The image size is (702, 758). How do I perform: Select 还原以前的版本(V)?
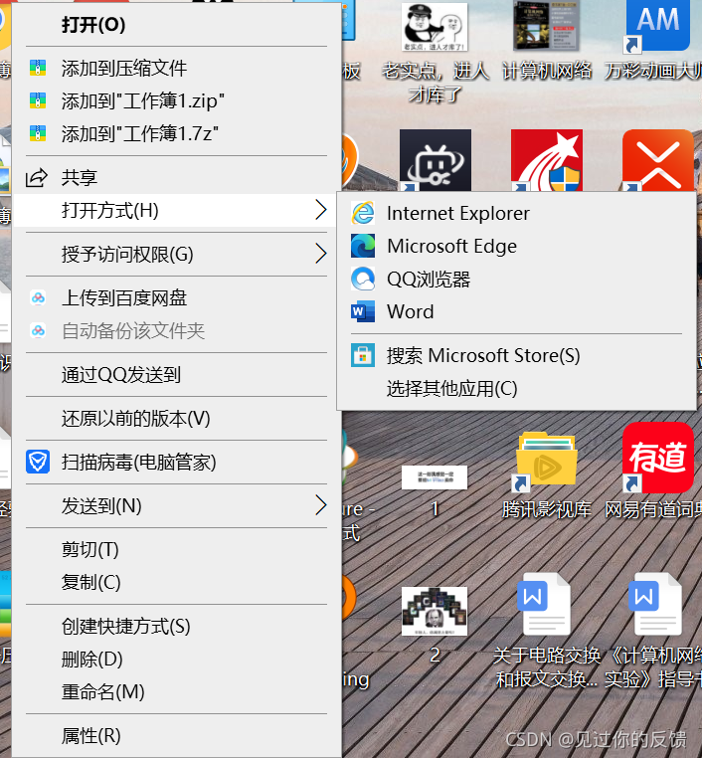(x=176, y=418)
